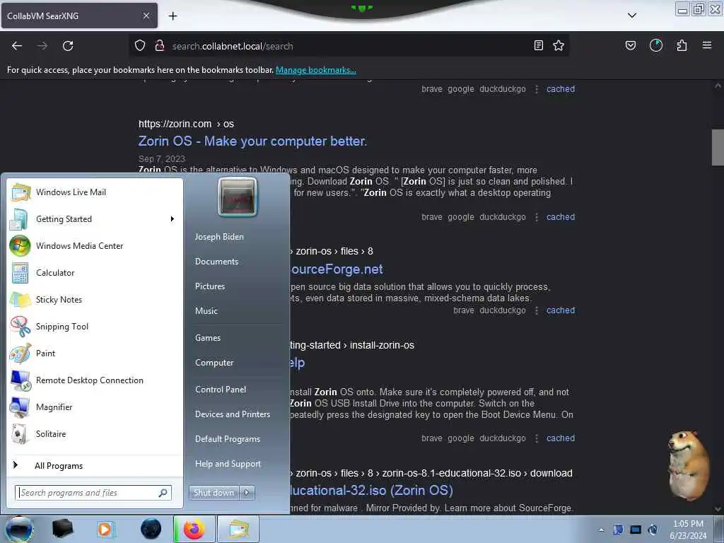Bookmark this page with the star

coord(559,45)
